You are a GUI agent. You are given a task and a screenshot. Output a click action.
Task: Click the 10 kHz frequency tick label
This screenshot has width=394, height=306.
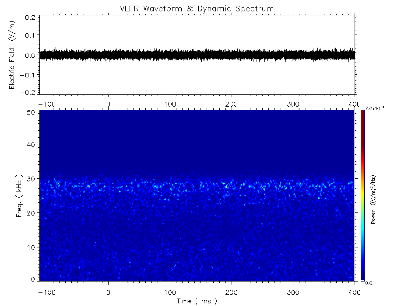(x=32, y=247)
